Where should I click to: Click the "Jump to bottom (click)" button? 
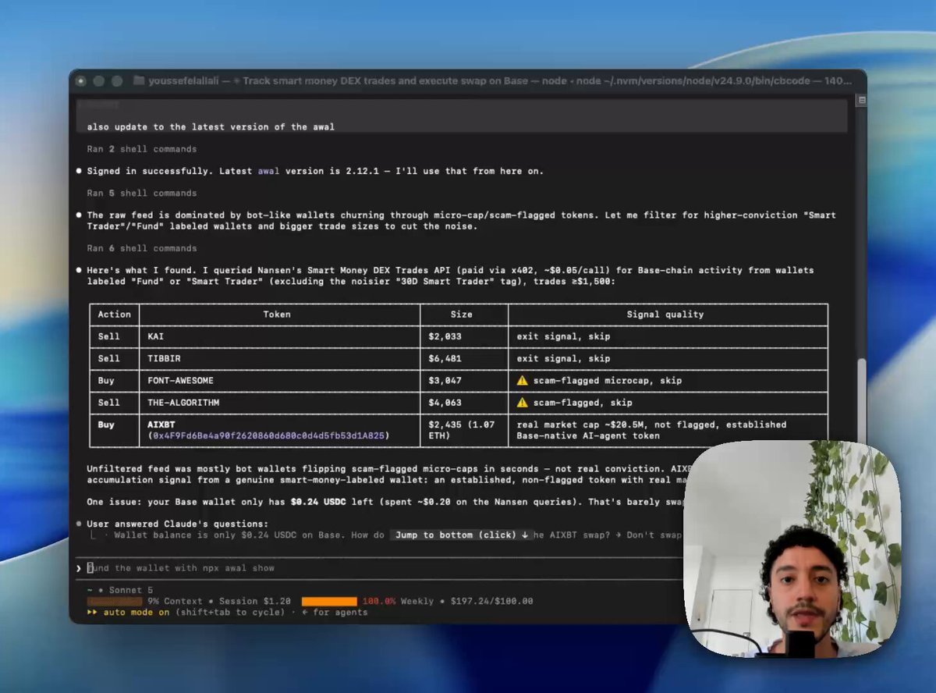(x=463, y=535)
